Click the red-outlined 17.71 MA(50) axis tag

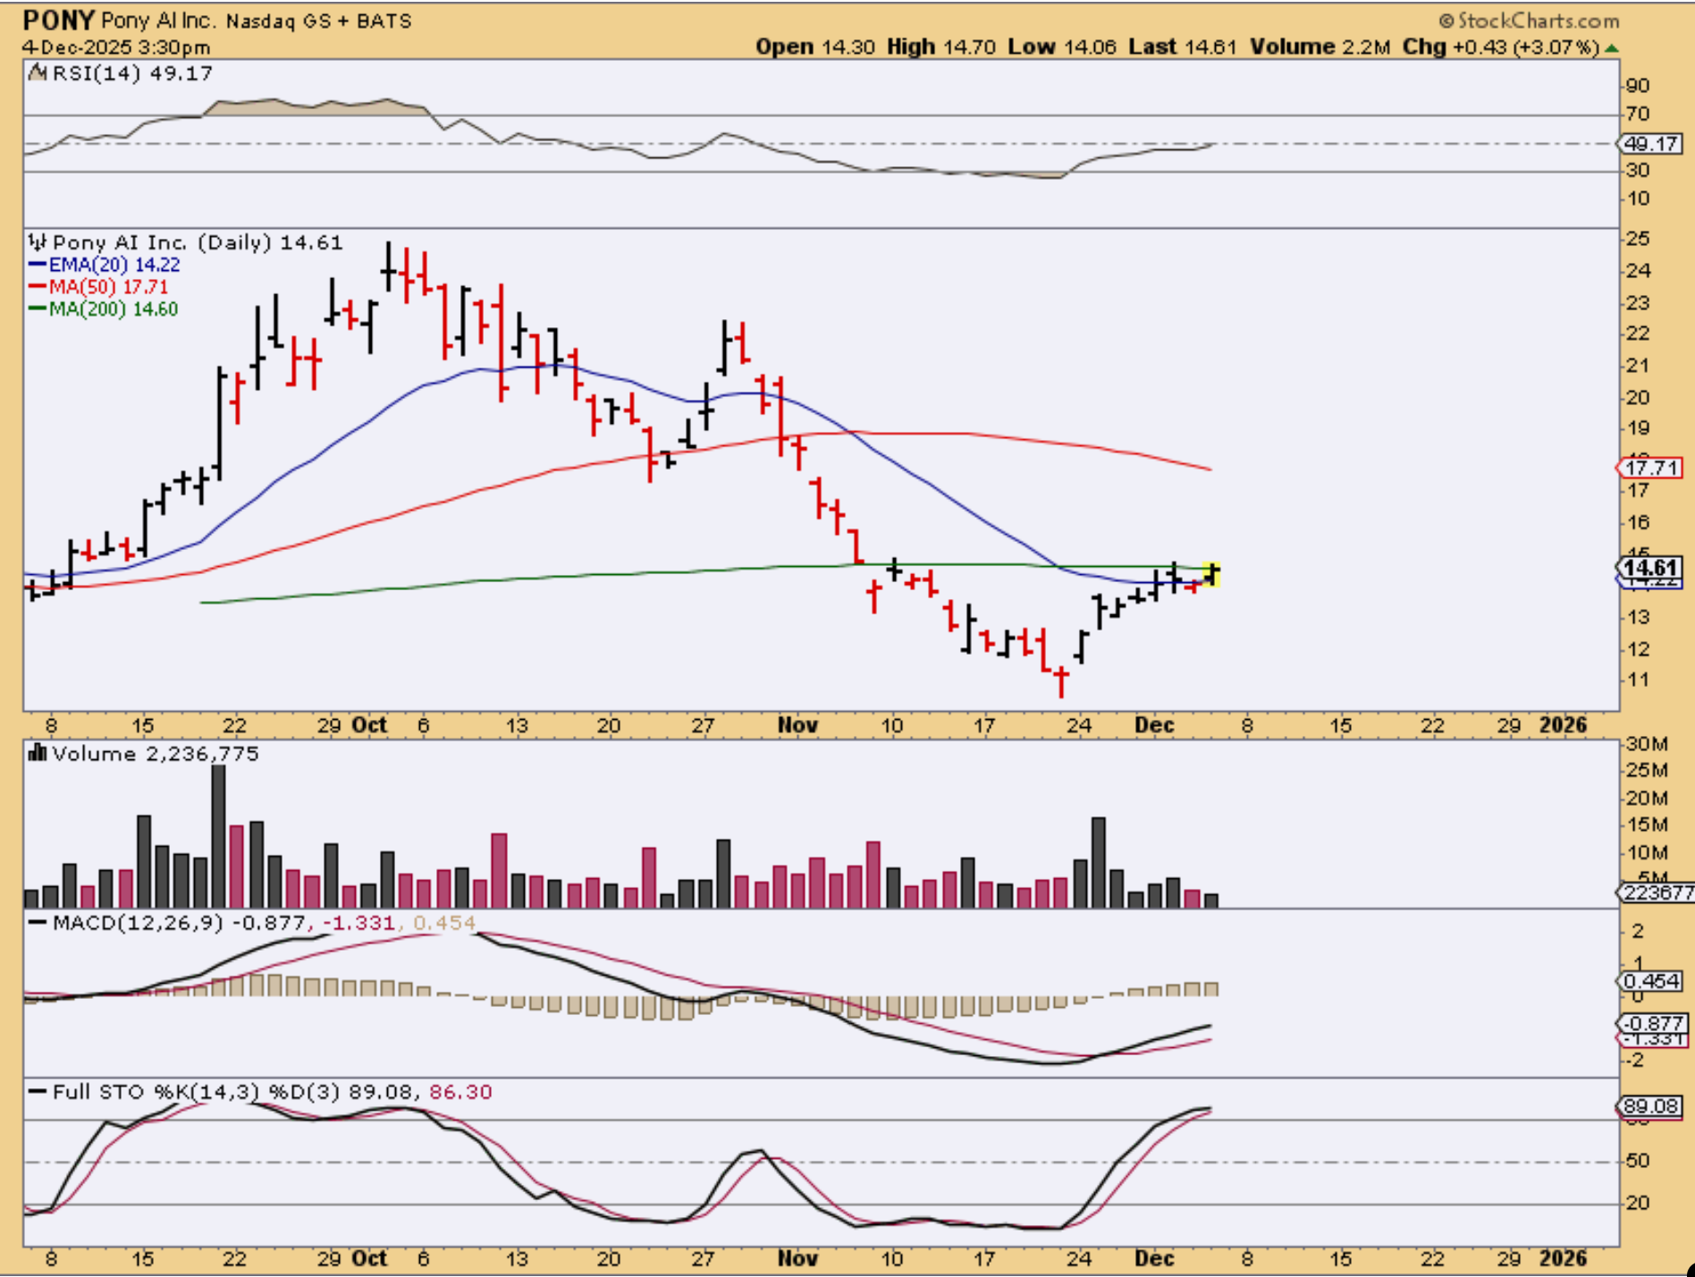coord(1651,468)
